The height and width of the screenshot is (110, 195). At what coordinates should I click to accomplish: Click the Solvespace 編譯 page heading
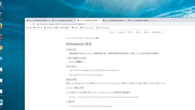pos(79,44)
